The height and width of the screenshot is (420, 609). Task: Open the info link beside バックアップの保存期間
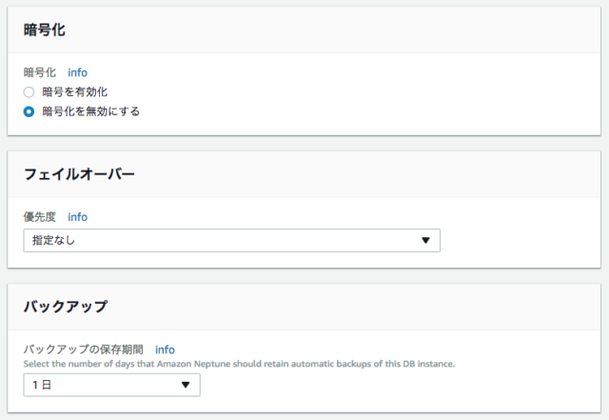point(165,350)
